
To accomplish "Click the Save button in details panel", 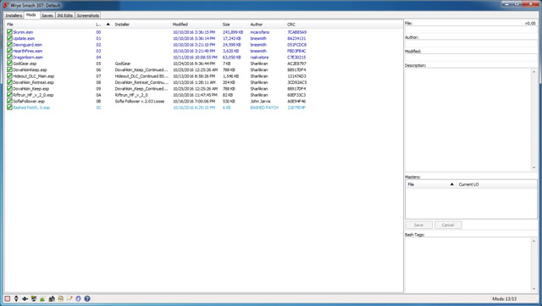I will [x=418, y=225].
